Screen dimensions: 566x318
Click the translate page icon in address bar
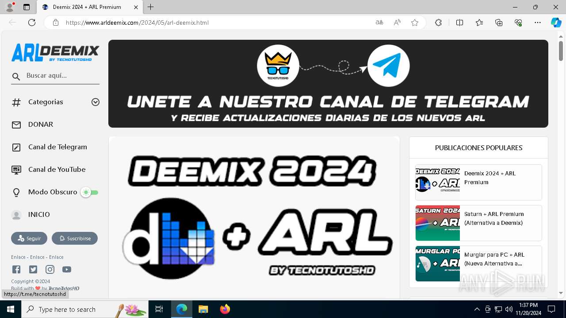[x=379, y=23]
